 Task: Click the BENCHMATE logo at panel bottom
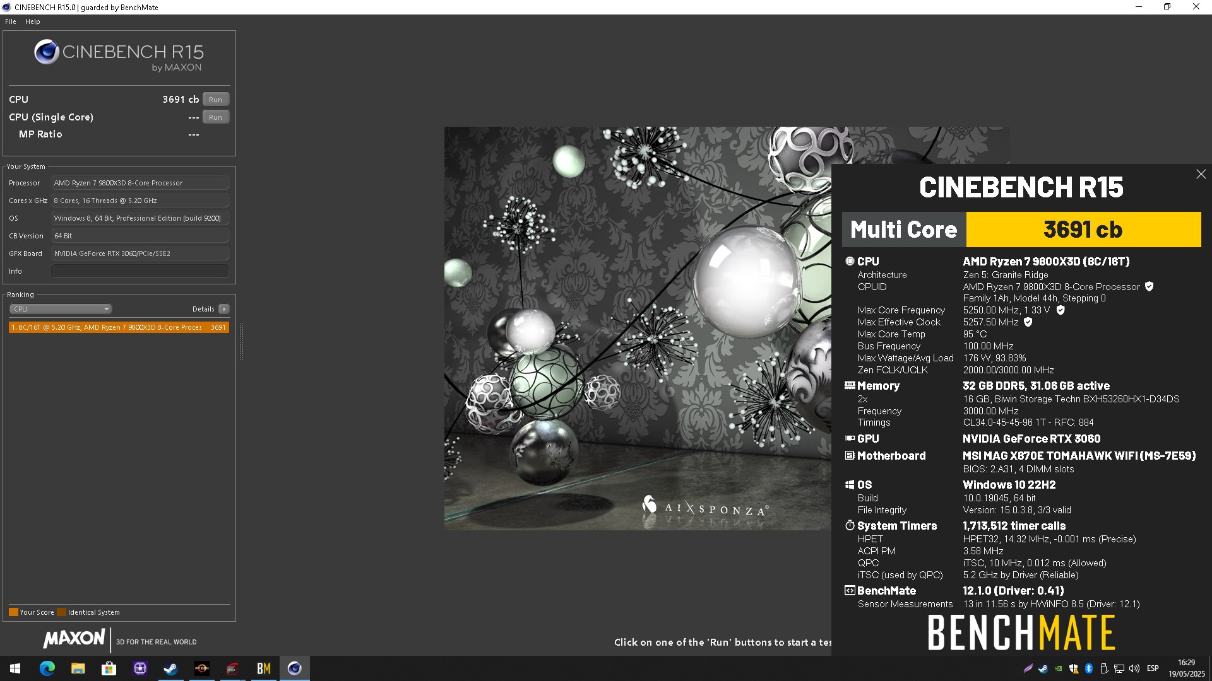tap(1021, 633)
